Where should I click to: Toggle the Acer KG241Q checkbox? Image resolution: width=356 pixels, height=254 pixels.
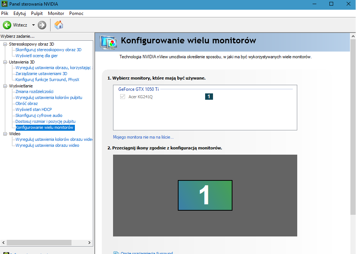coord(123,97)
